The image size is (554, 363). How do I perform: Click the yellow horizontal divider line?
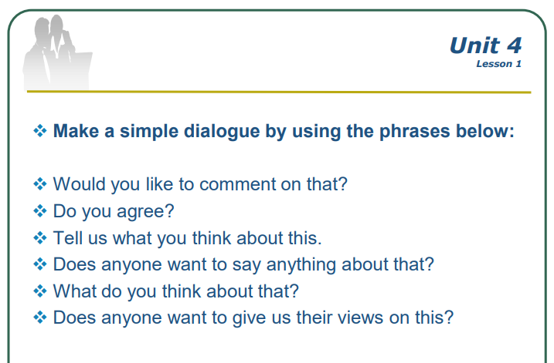(279, 92)
